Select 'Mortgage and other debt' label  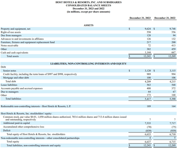tap(16, 78)
